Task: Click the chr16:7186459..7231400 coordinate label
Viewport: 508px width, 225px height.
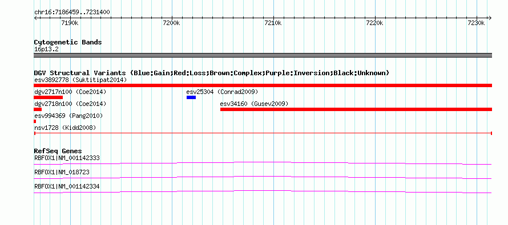Action: tap(72, 13)
